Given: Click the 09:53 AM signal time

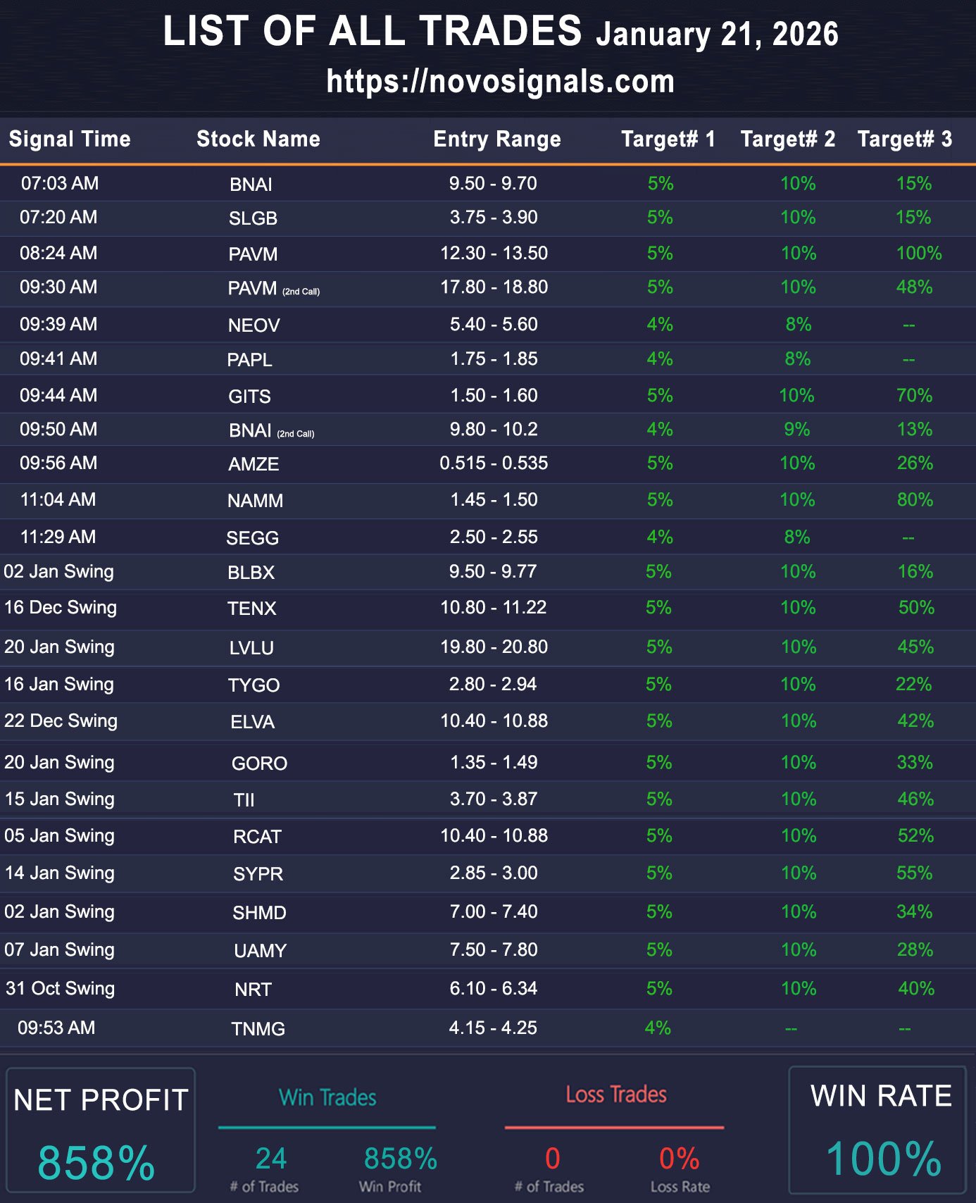Looking at the screenshot, I should [56, 1028].
